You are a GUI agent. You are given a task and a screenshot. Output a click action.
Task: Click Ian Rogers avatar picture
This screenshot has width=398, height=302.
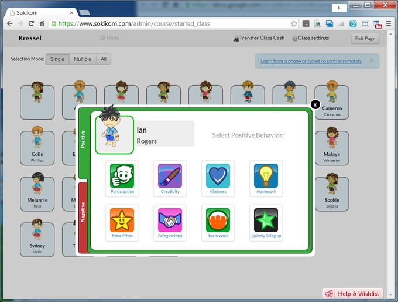(x=114, y=135)
